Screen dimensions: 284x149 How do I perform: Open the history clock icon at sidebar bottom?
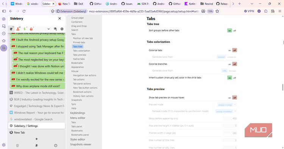tap(56, 145)
